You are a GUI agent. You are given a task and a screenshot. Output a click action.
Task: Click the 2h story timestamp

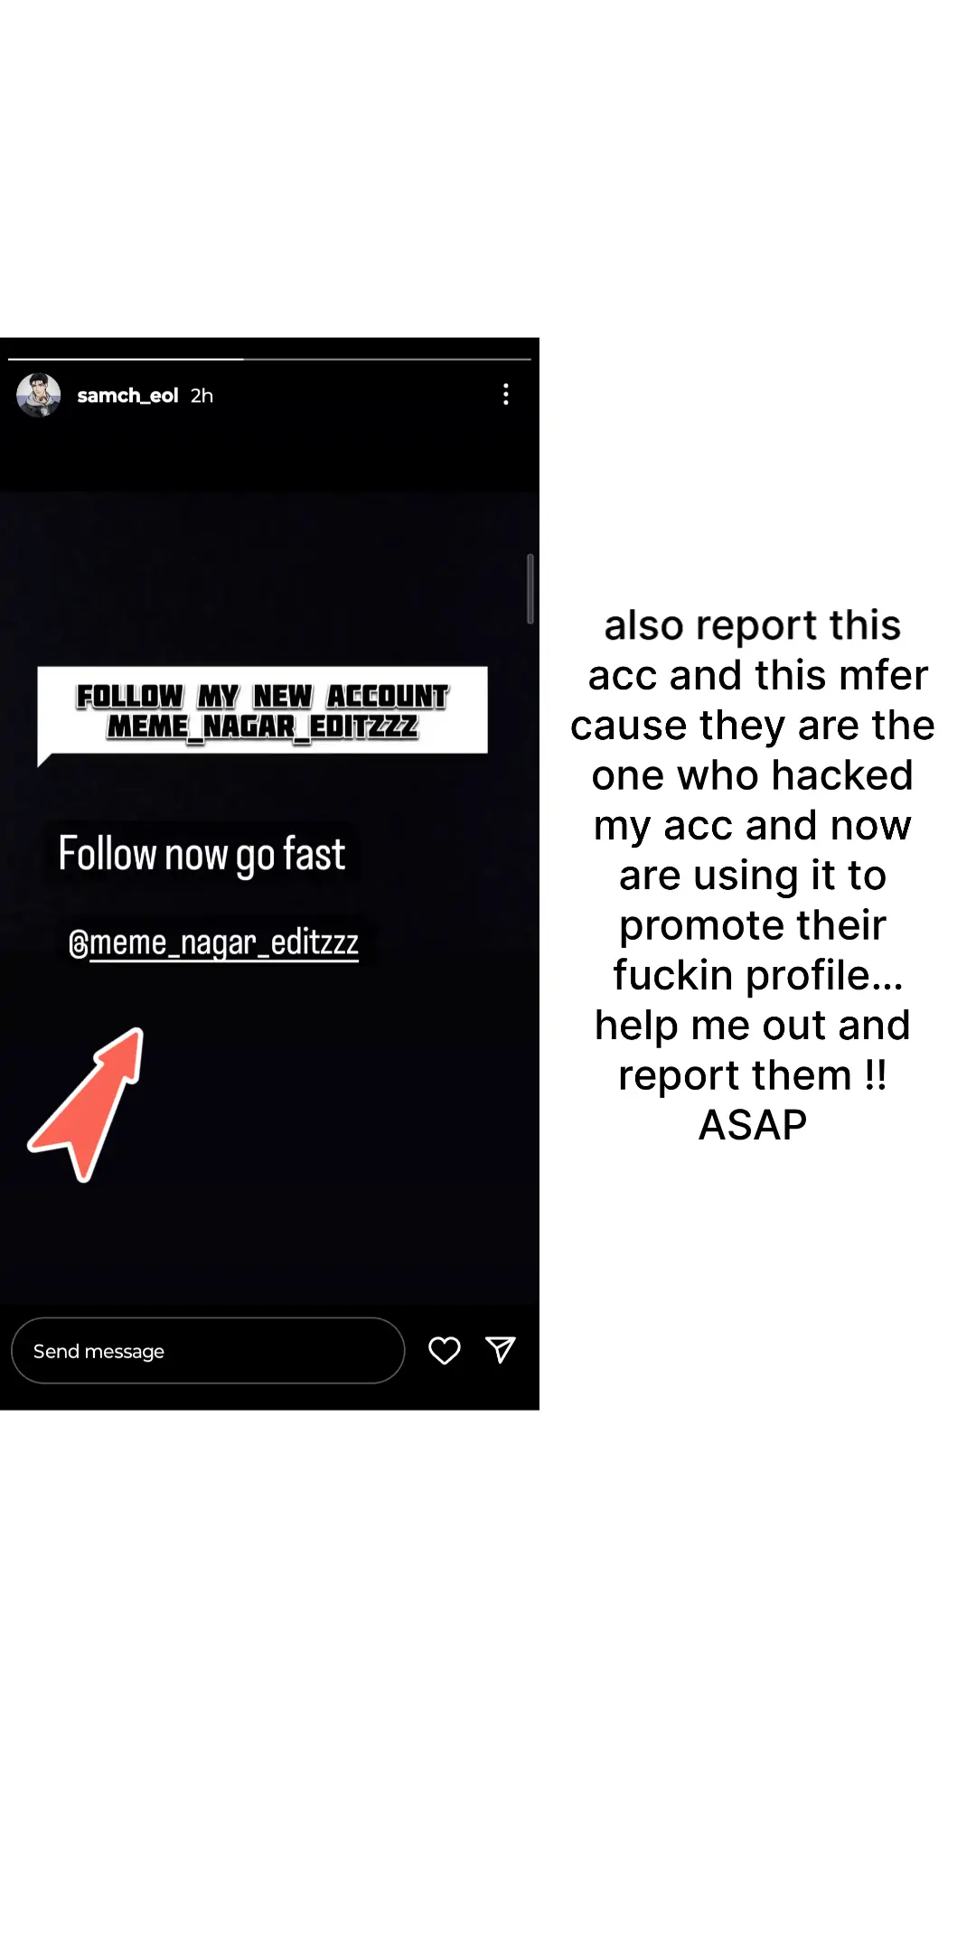coord(202,396)
